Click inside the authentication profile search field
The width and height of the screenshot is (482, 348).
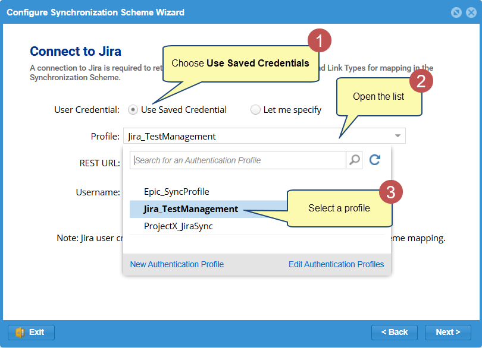[x=238, y=160]
